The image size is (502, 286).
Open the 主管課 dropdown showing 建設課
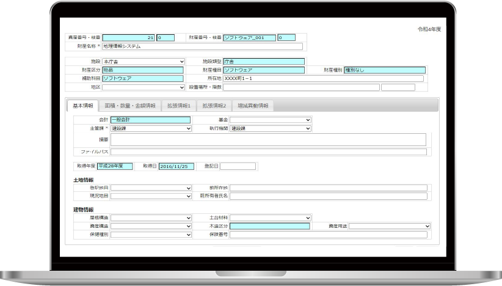coord(151,128)
